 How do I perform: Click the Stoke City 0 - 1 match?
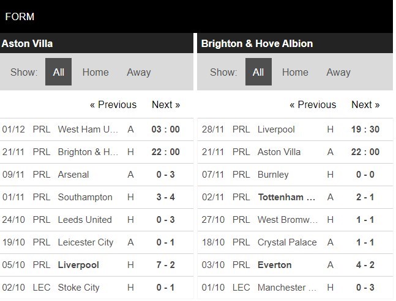coord(166,288)
